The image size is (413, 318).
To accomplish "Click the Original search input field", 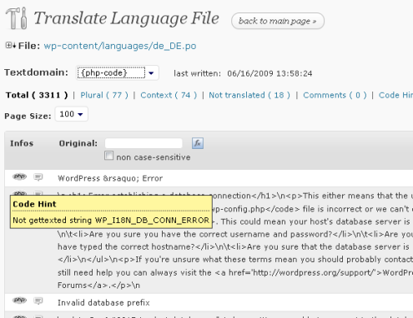I will coord(144,143).
